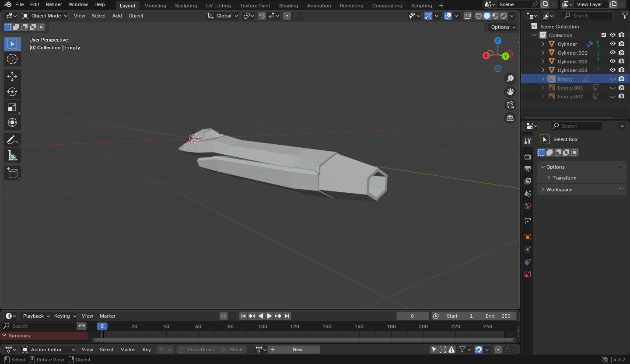Open the Output properties tab

[528, 169]
